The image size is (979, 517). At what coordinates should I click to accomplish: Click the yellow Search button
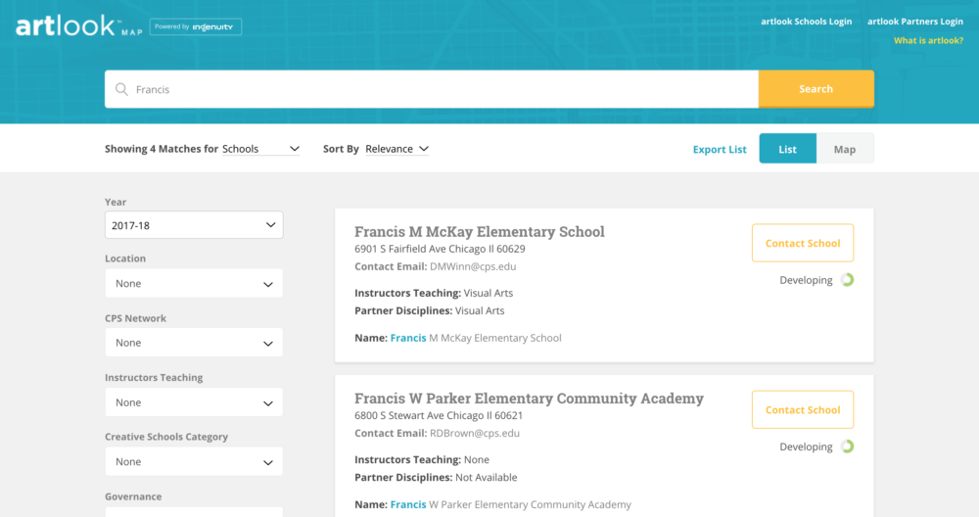(x=816, y=89)
